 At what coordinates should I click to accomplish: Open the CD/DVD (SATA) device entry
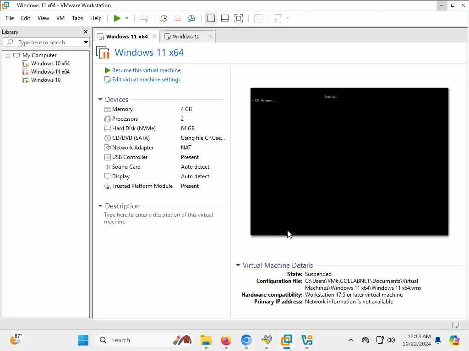(131, 138)
